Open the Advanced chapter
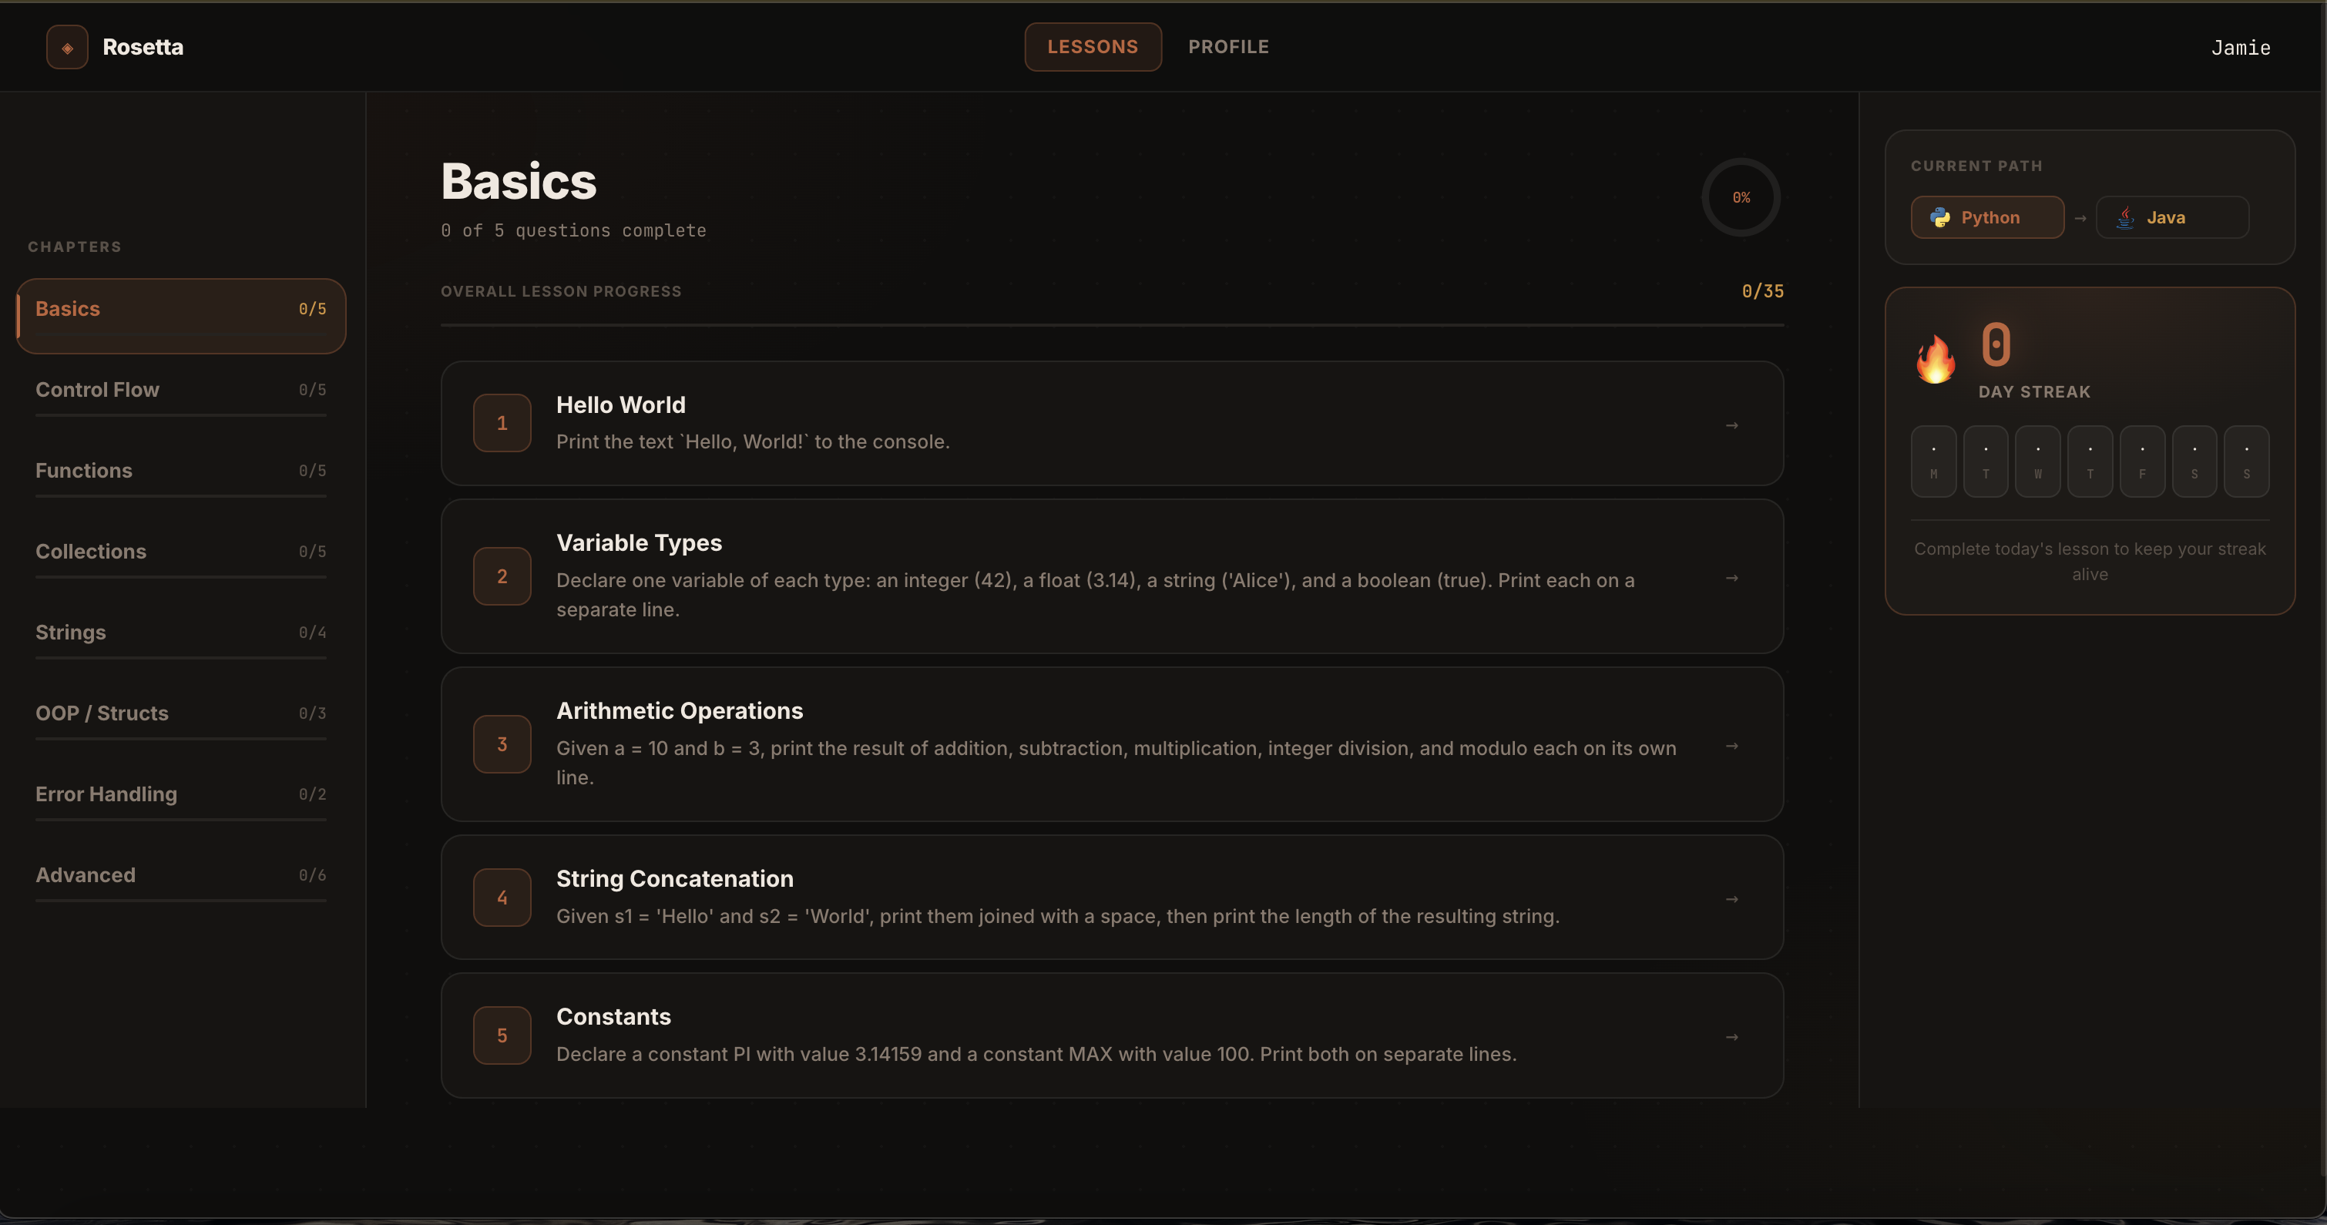 (180, 875)
